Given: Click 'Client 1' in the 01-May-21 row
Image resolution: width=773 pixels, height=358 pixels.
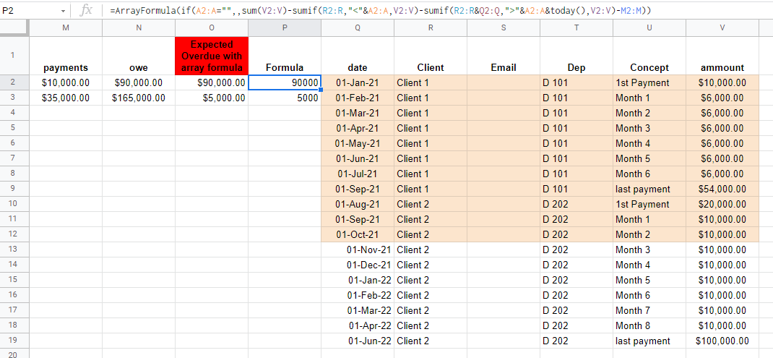Looking at the screenshot, I should click(431, 143).
